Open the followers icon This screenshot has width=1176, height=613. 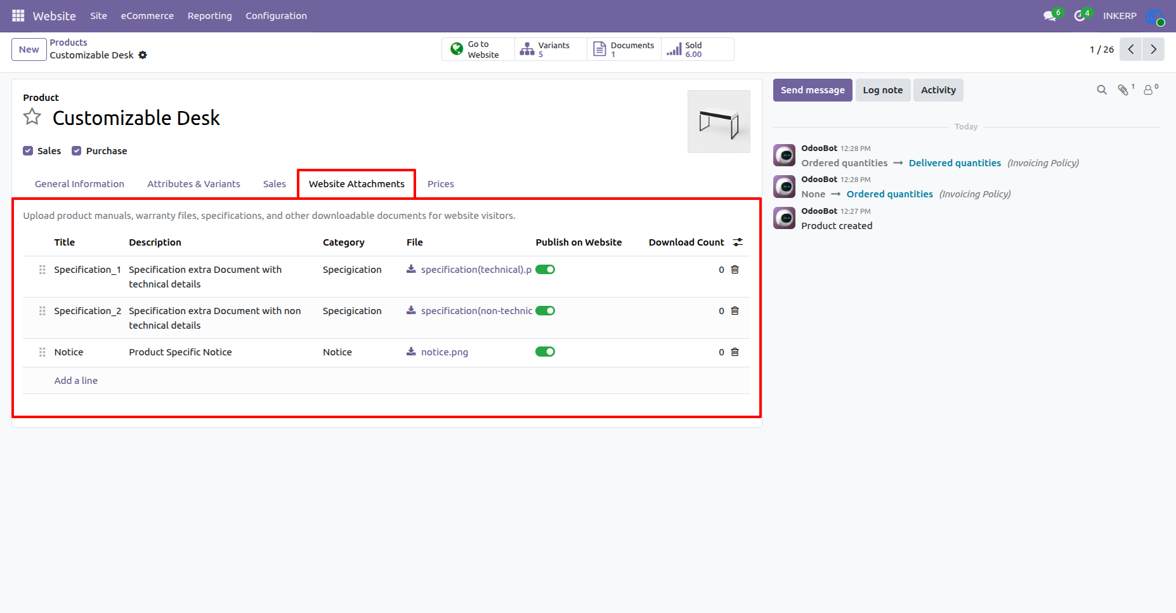[x=1148, y=90]
